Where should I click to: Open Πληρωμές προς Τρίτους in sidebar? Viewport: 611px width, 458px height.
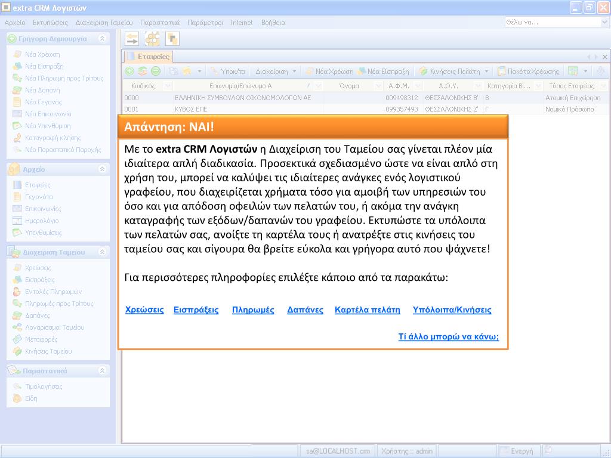click(x=59, y=304)
